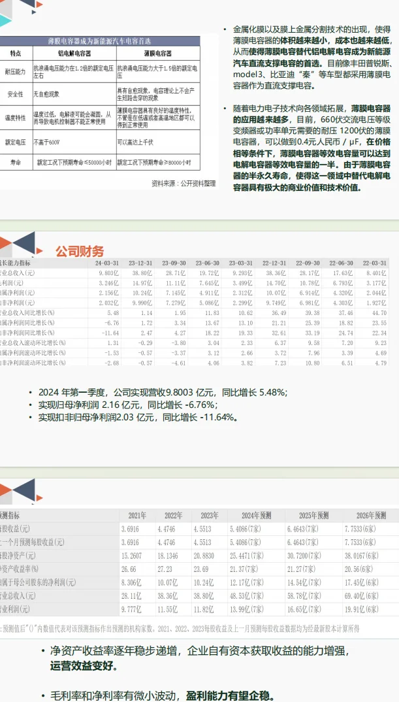This screenshot has height=702, width=399.
Task: Select the 可以高达上千伏 cell
Action: pyautogui.click(x=135, y=142)
